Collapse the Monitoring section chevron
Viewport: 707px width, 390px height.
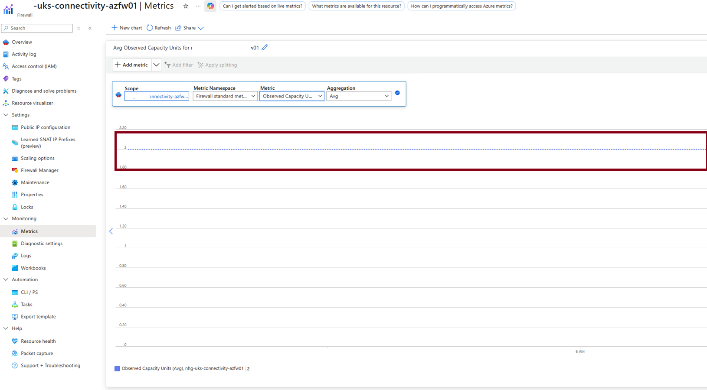tap(6, 219)
